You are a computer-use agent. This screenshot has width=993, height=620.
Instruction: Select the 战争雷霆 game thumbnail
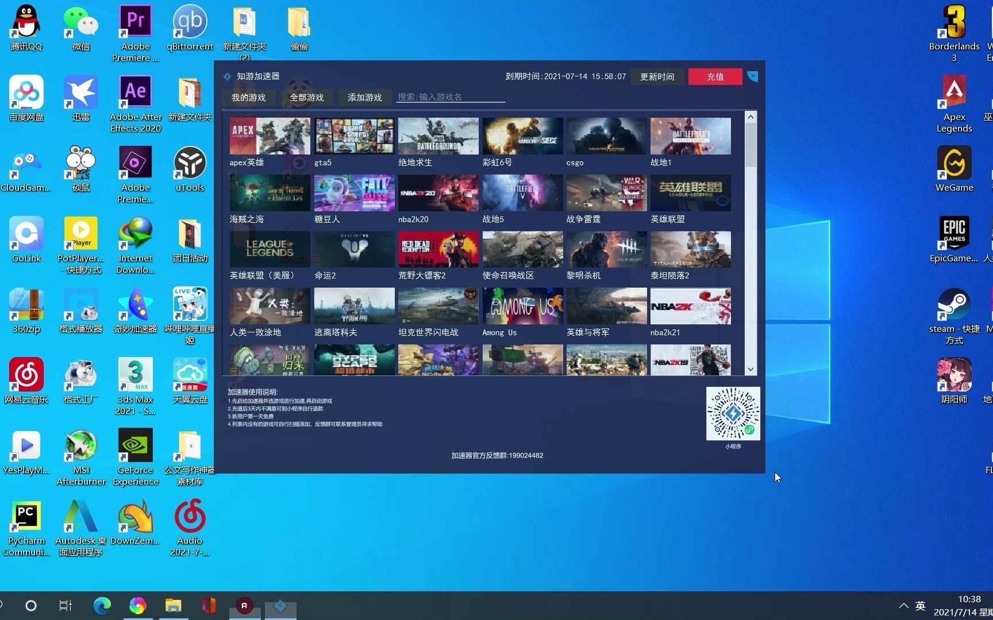606,193
